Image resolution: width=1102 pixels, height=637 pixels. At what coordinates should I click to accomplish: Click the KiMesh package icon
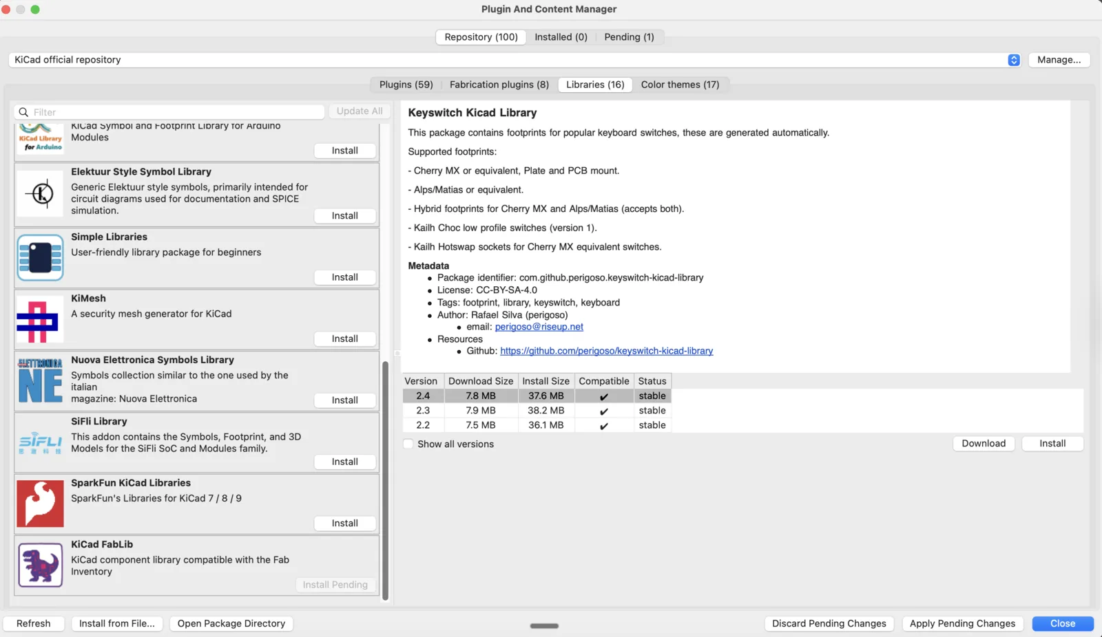tap(40, 319)
